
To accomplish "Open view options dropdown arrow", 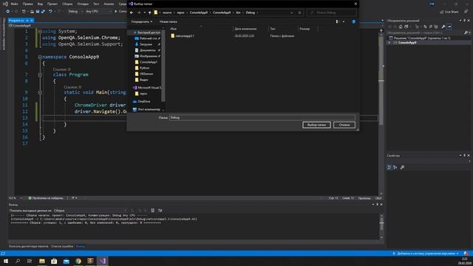I will [343, 21].
